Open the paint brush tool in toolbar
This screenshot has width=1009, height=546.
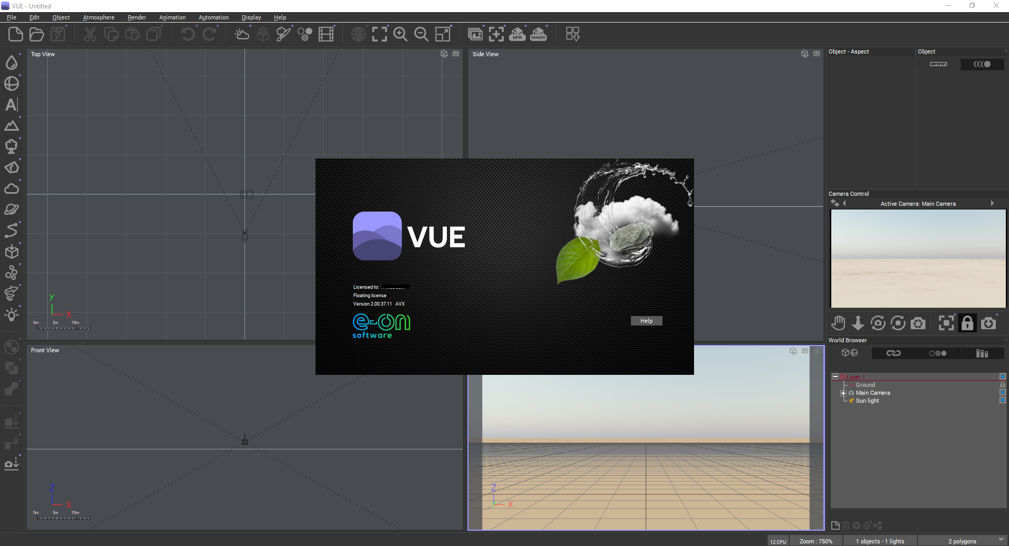pyautogui.click(x=284, y=35)
